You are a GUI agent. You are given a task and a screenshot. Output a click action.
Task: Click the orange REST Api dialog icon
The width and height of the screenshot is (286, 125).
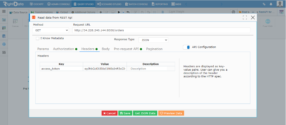pos(34,17)
